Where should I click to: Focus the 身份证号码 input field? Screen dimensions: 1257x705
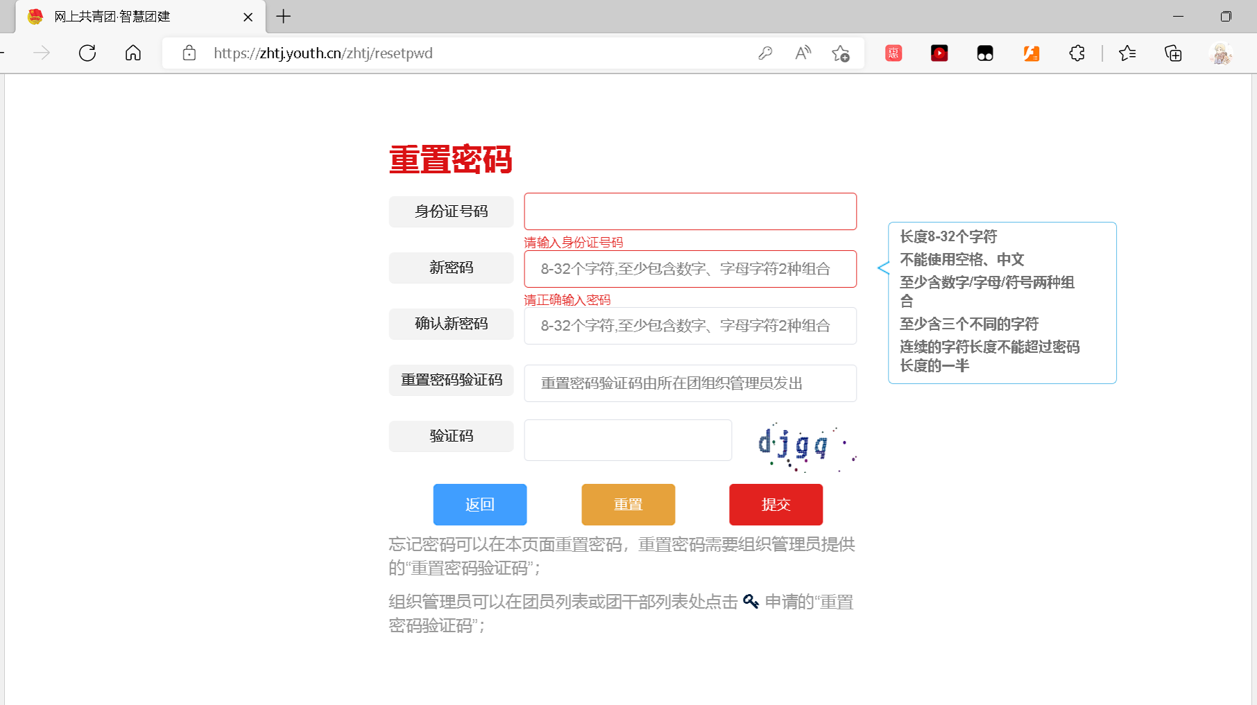690,211
